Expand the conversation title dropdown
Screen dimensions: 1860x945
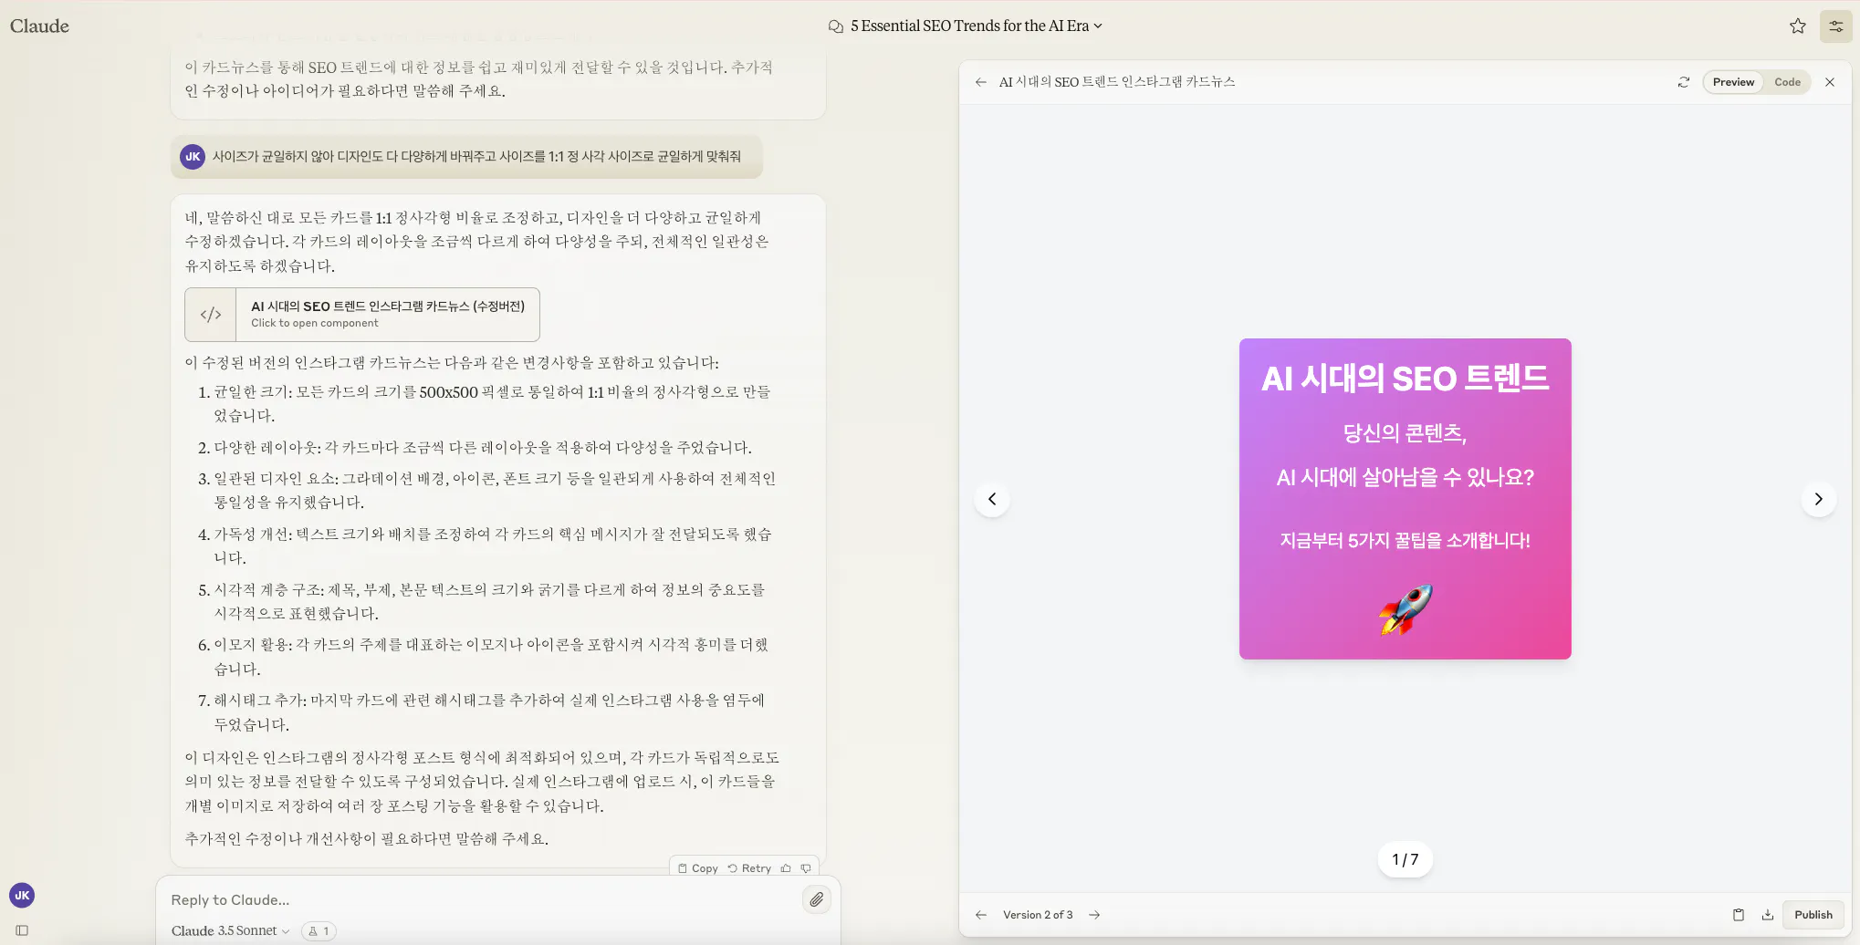(1099, 26)
